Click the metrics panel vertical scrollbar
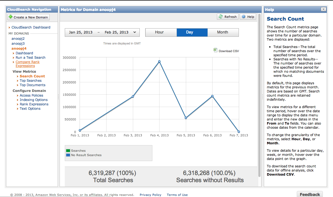This screenshot has width=333, height=197. (x=259, y=95)
